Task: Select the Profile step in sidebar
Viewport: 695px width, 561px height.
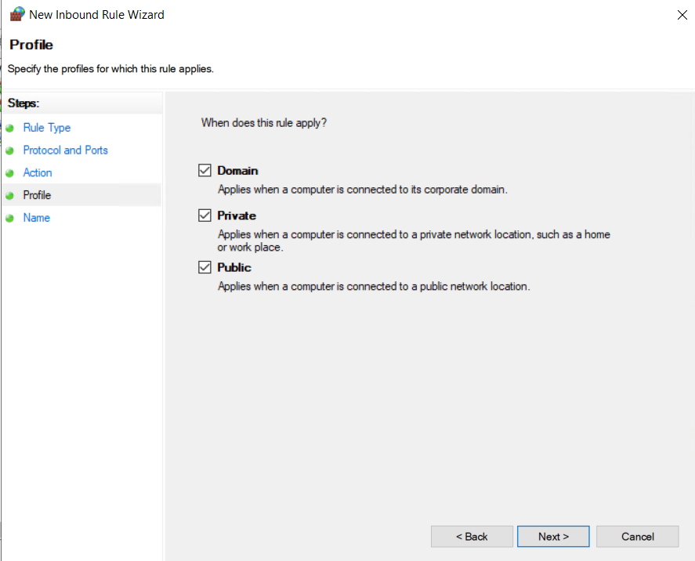Action: (x=37, y=195)
